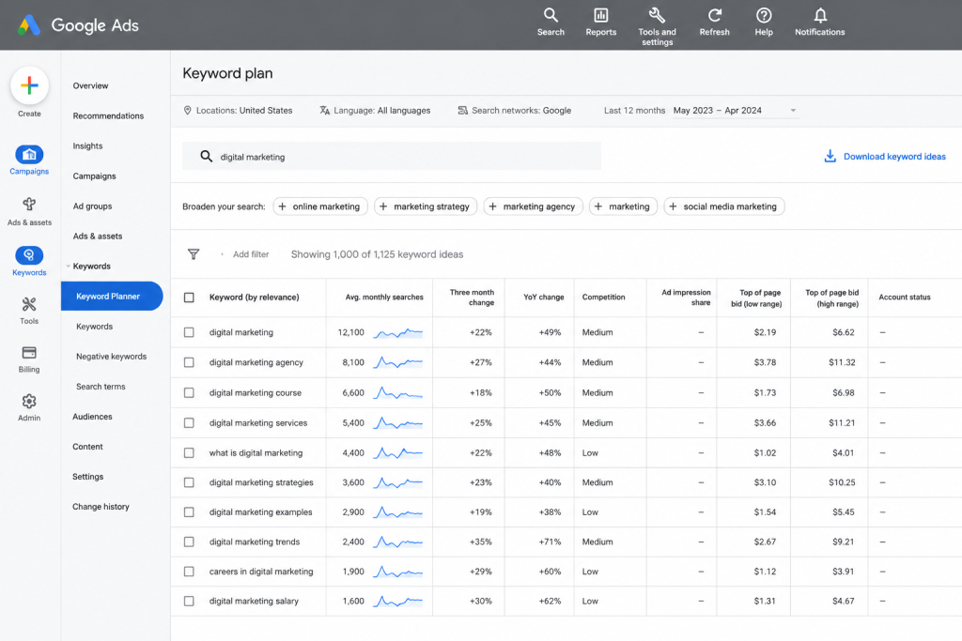Click keyword careers in digital marketing
962x641 pixels.
(261, 572)
